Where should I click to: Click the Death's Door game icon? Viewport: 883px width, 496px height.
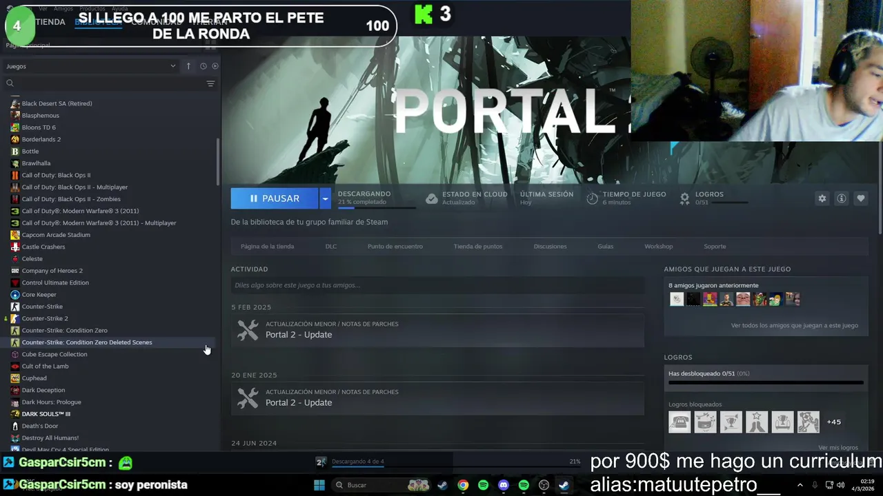(15, 426)
